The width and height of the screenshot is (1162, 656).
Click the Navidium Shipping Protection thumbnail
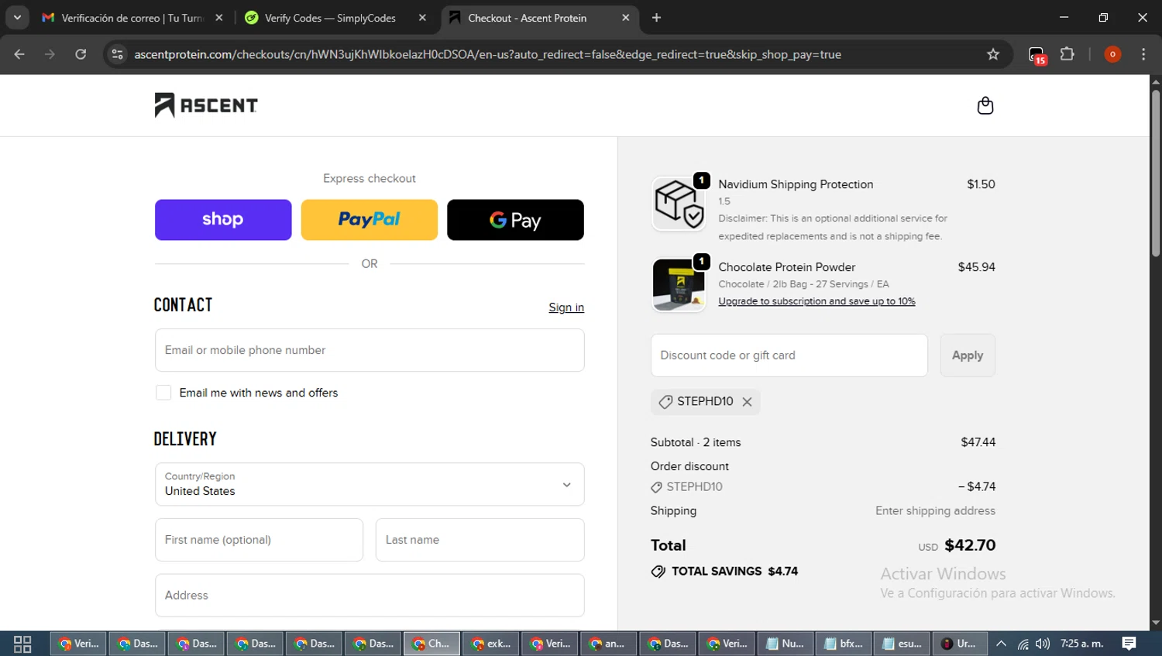(679, 204)
